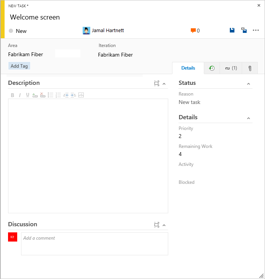
Task: Click the Remove hyperlink icon
Action: [x=43, y=95]
